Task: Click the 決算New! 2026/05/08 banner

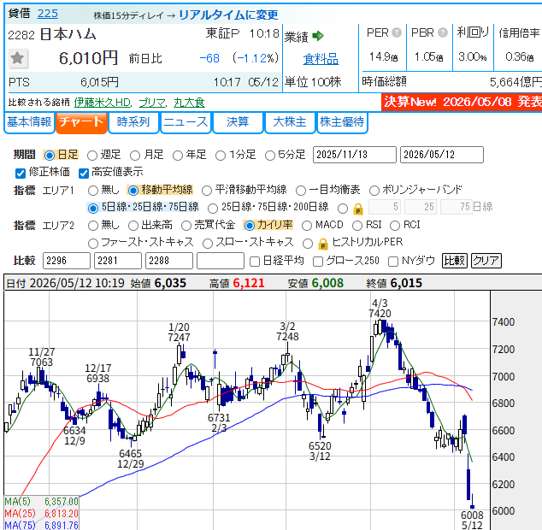Action: [x=462, y=102]
